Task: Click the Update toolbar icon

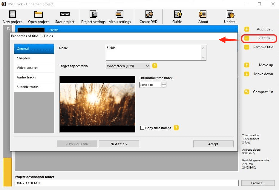Action: [x=230, y=14]
